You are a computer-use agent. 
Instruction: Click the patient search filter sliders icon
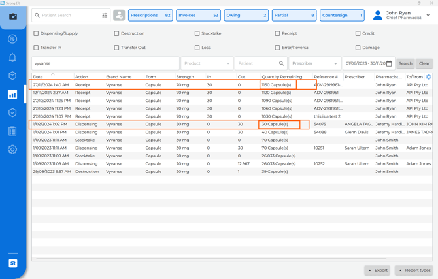coord(105,16)
